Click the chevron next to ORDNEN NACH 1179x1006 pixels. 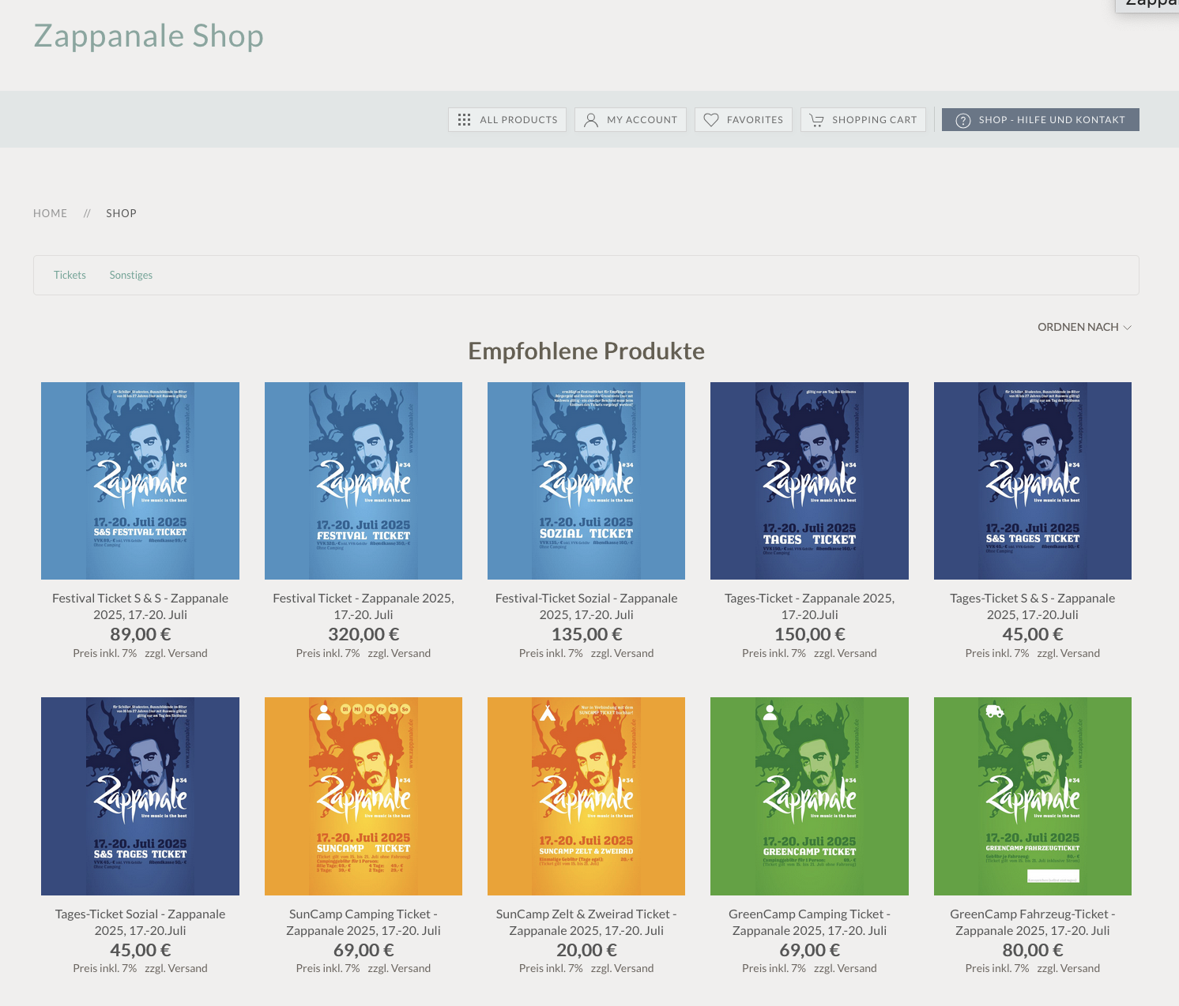coord(1128,327)
